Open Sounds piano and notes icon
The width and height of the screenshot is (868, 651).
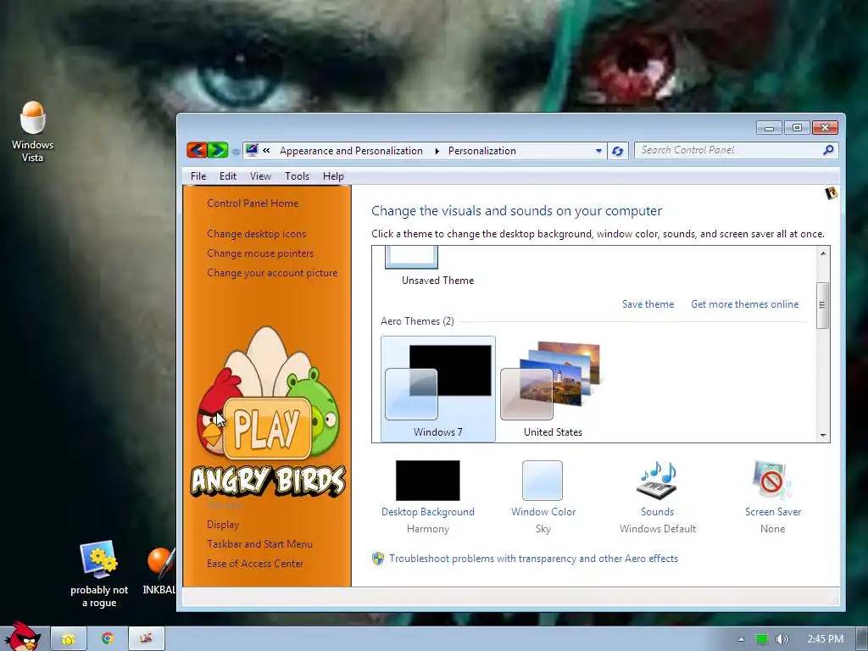point(658,480)
